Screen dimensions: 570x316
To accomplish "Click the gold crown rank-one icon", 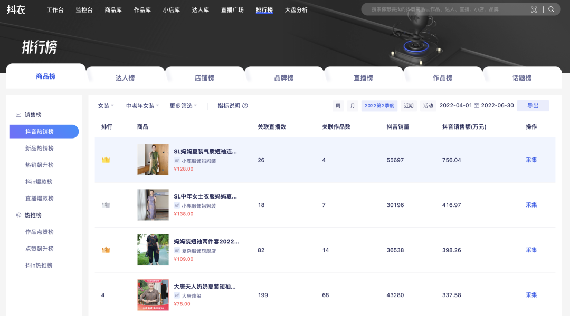I will tap(106, 160).
